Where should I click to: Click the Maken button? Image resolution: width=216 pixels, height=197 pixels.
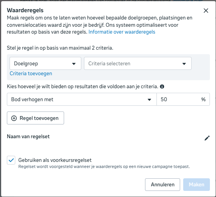[197, 185]
